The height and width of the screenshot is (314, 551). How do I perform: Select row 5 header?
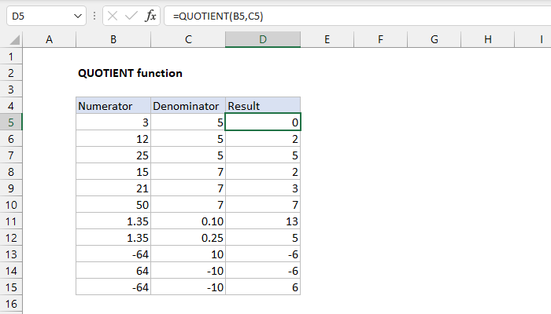pos(11,122)
